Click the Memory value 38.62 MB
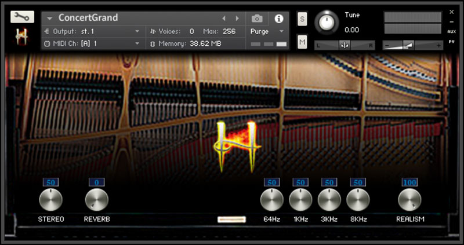 pyautogui.click(x=205, y=44)
